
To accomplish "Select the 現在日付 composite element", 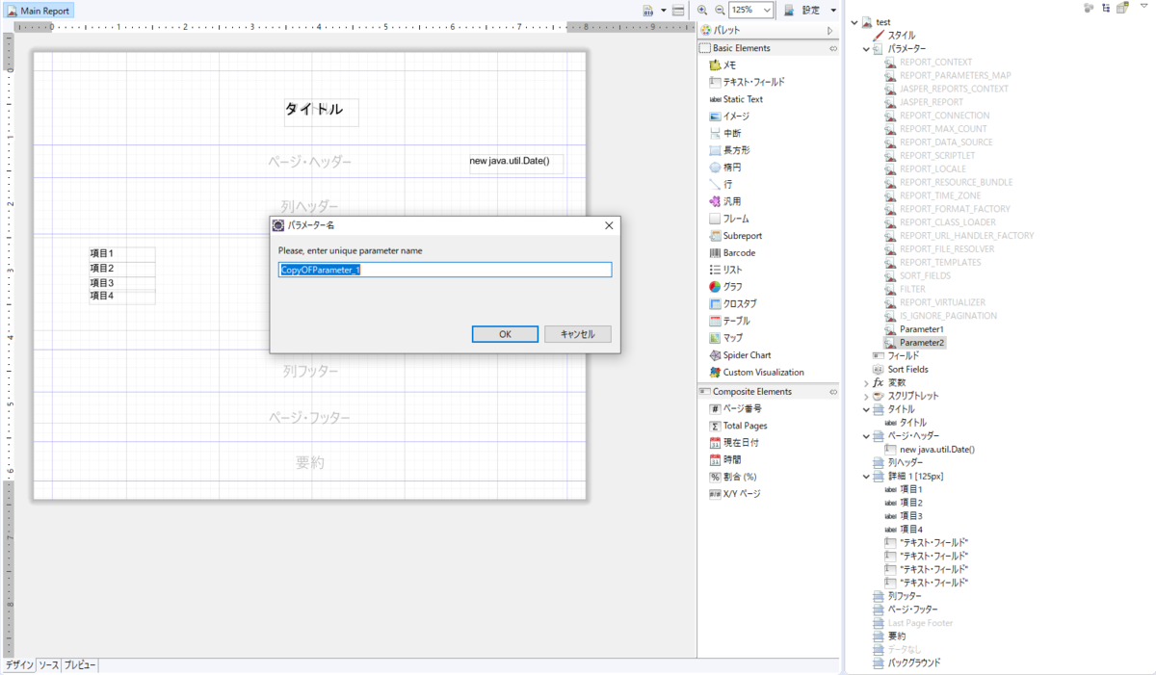I will 734,443.
